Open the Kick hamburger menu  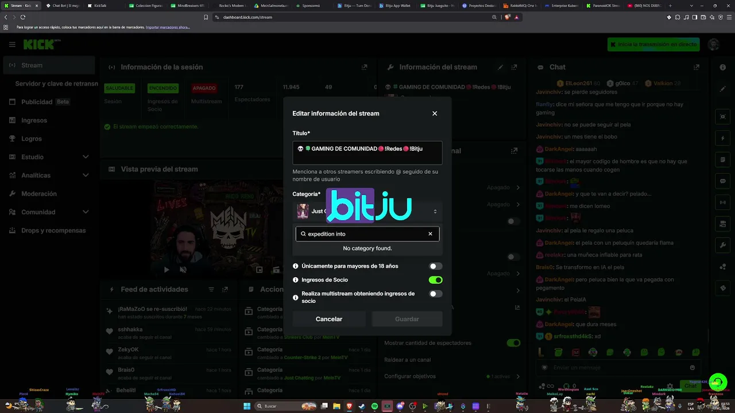coord(12,45)
